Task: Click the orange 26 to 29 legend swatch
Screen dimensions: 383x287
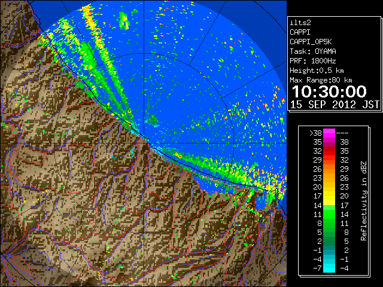Action: point(329,169)
